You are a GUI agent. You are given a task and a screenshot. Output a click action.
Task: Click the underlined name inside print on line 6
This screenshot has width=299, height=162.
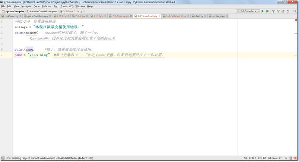click(29, 50)
